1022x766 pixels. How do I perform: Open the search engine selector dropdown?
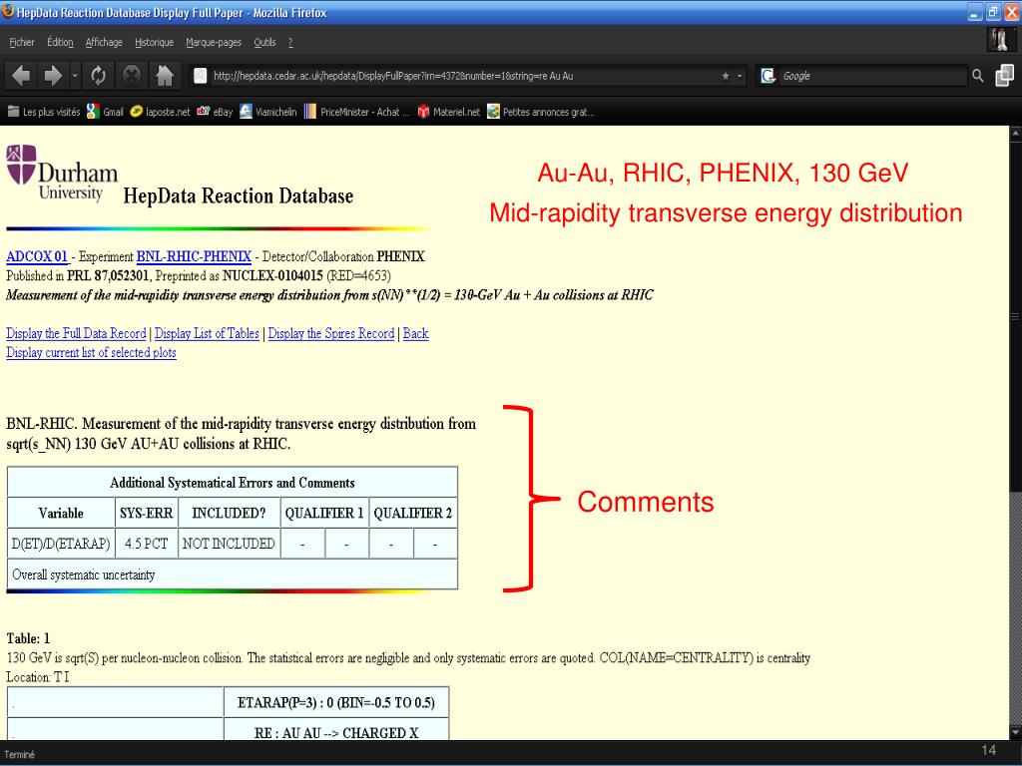pyautogui.click(x=768, y=76)
